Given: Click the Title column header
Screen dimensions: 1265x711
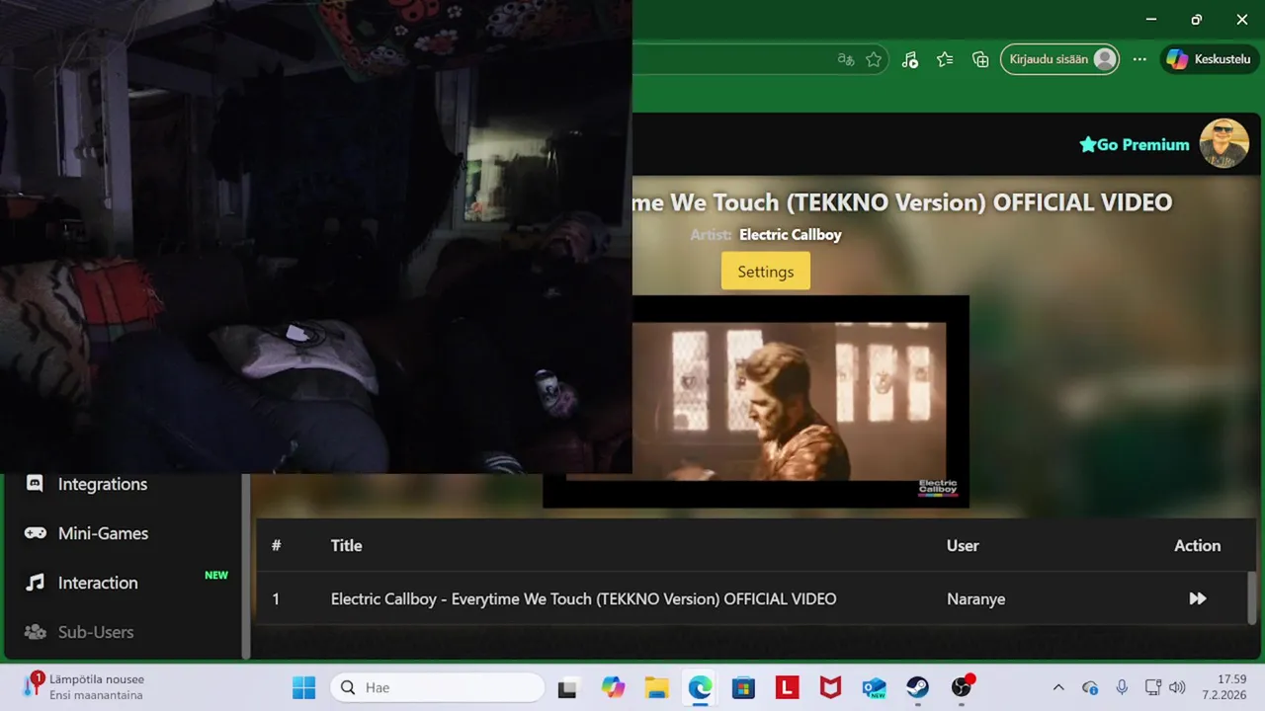Looking at the screenshot, I should [346, 545].
